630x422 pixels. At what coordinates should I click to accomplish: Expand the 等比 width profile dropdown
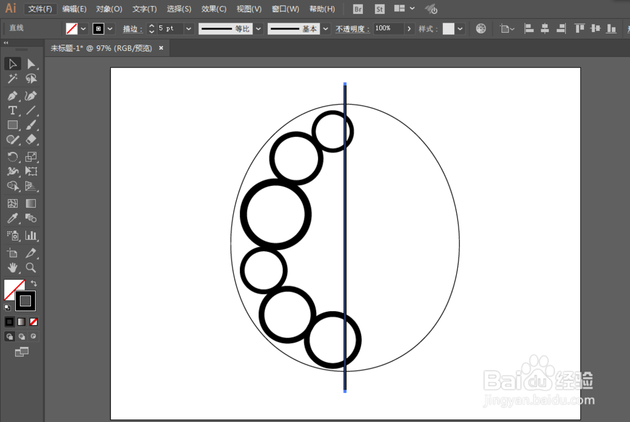[258, 28]
